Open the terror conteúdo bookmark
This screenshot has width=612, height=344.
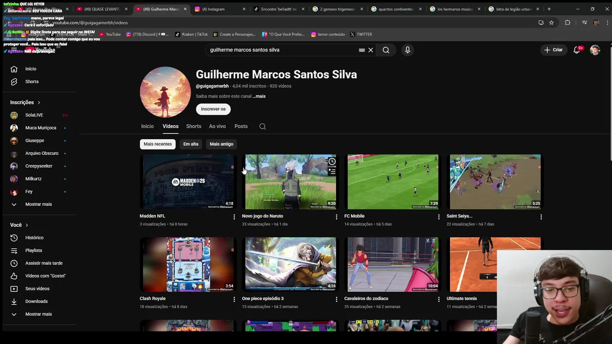(x=328, y=34)
